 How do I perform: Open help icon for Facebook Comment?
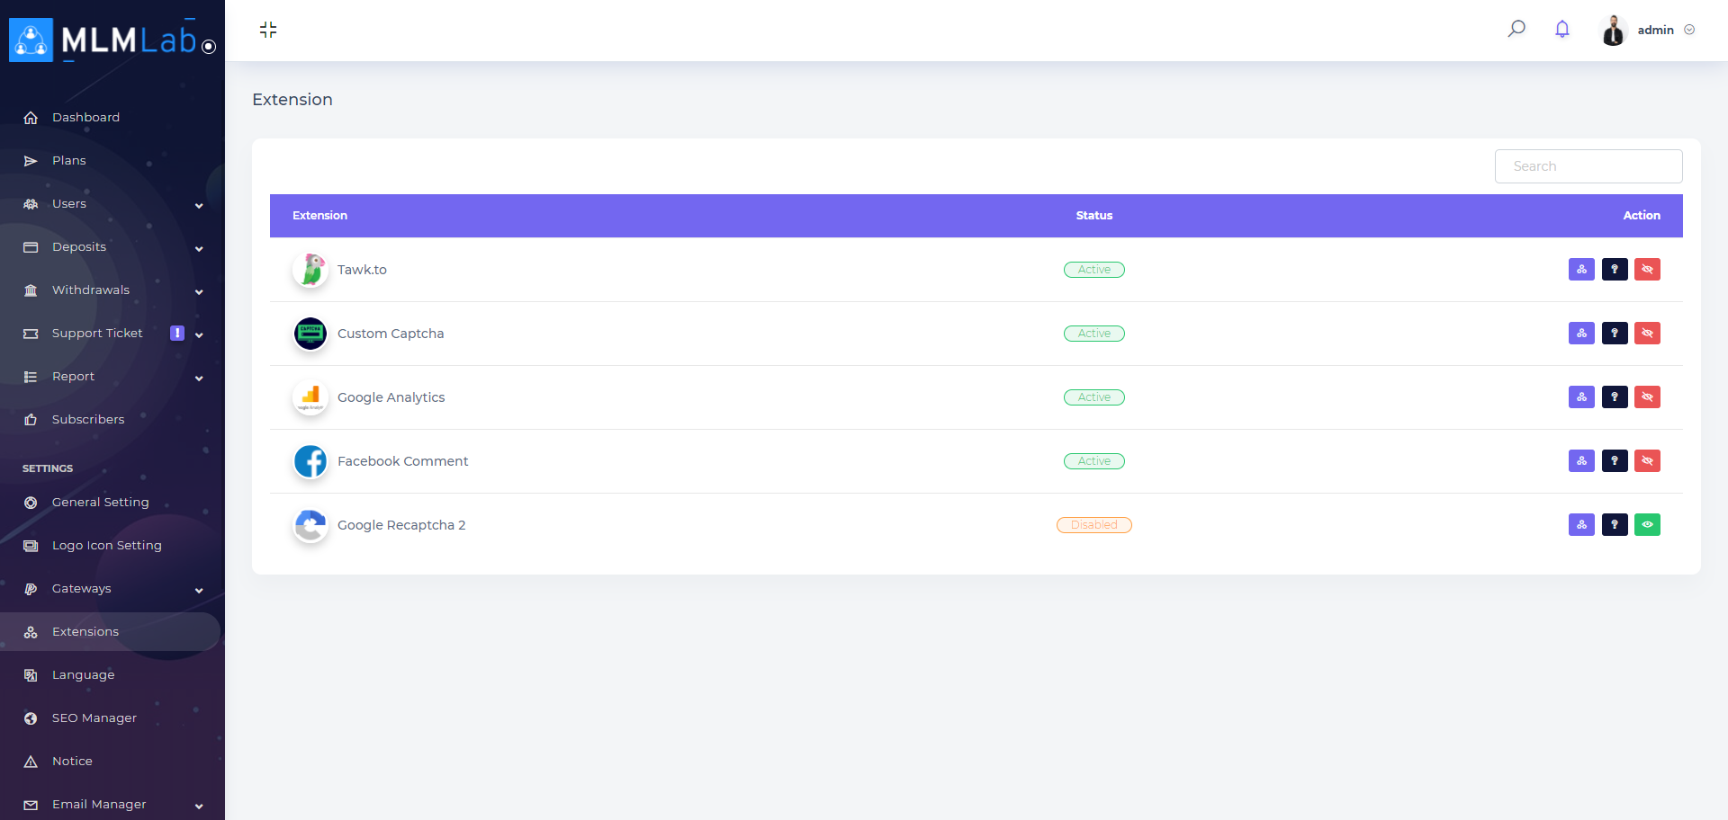[1615, 461]
